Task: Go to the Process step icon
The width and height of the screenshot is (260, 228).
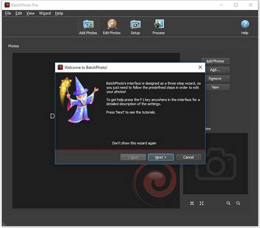Action: click(158, 27)
